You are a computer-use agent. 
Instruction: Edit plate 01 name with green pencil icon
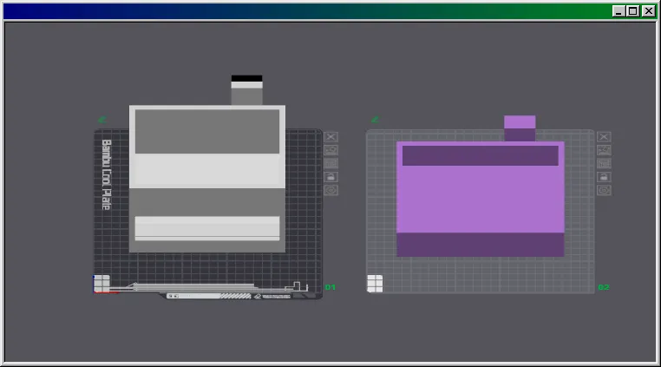click(x=102, y=120)
